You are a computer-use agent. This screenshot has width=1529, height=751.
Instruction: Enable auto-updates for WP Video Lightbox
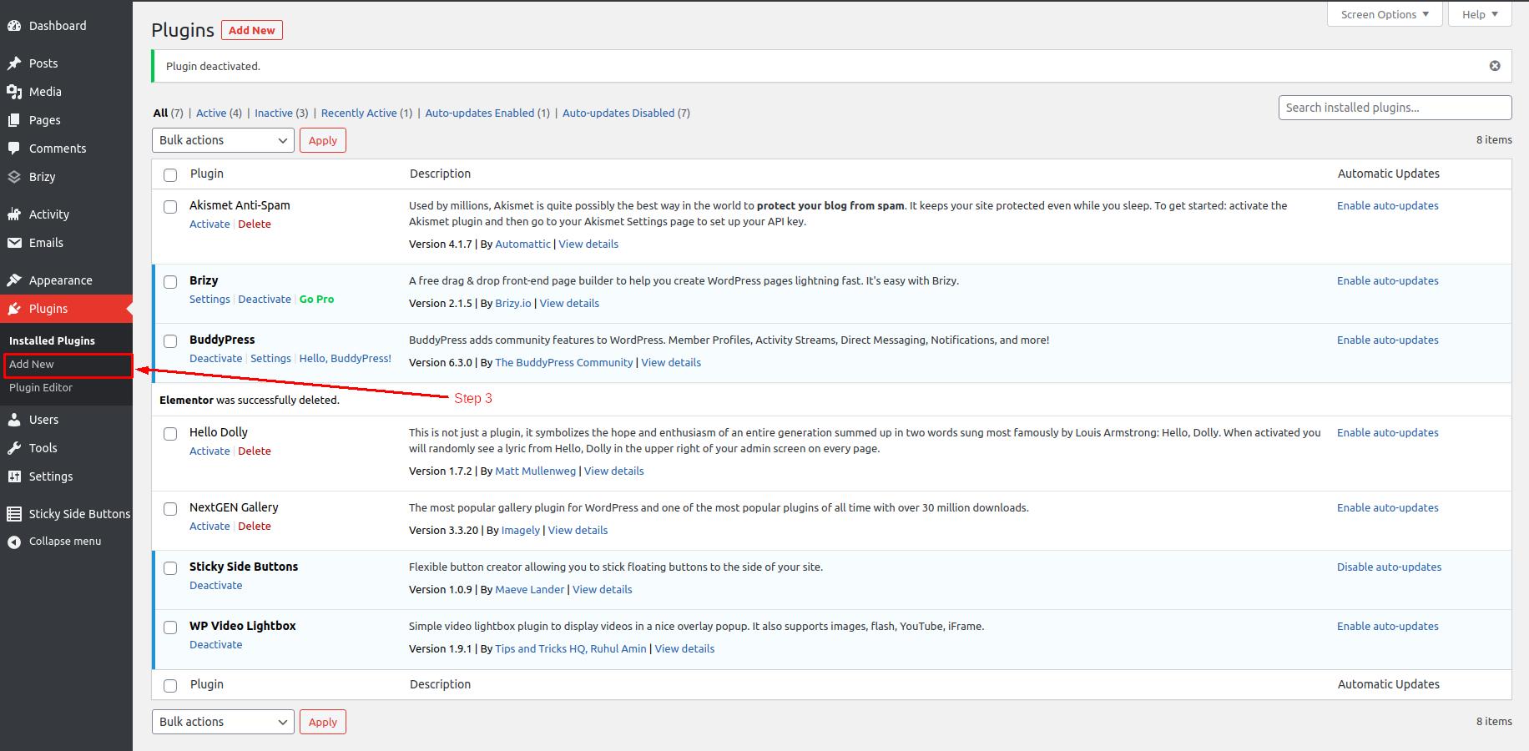(x=1388, y=626)
